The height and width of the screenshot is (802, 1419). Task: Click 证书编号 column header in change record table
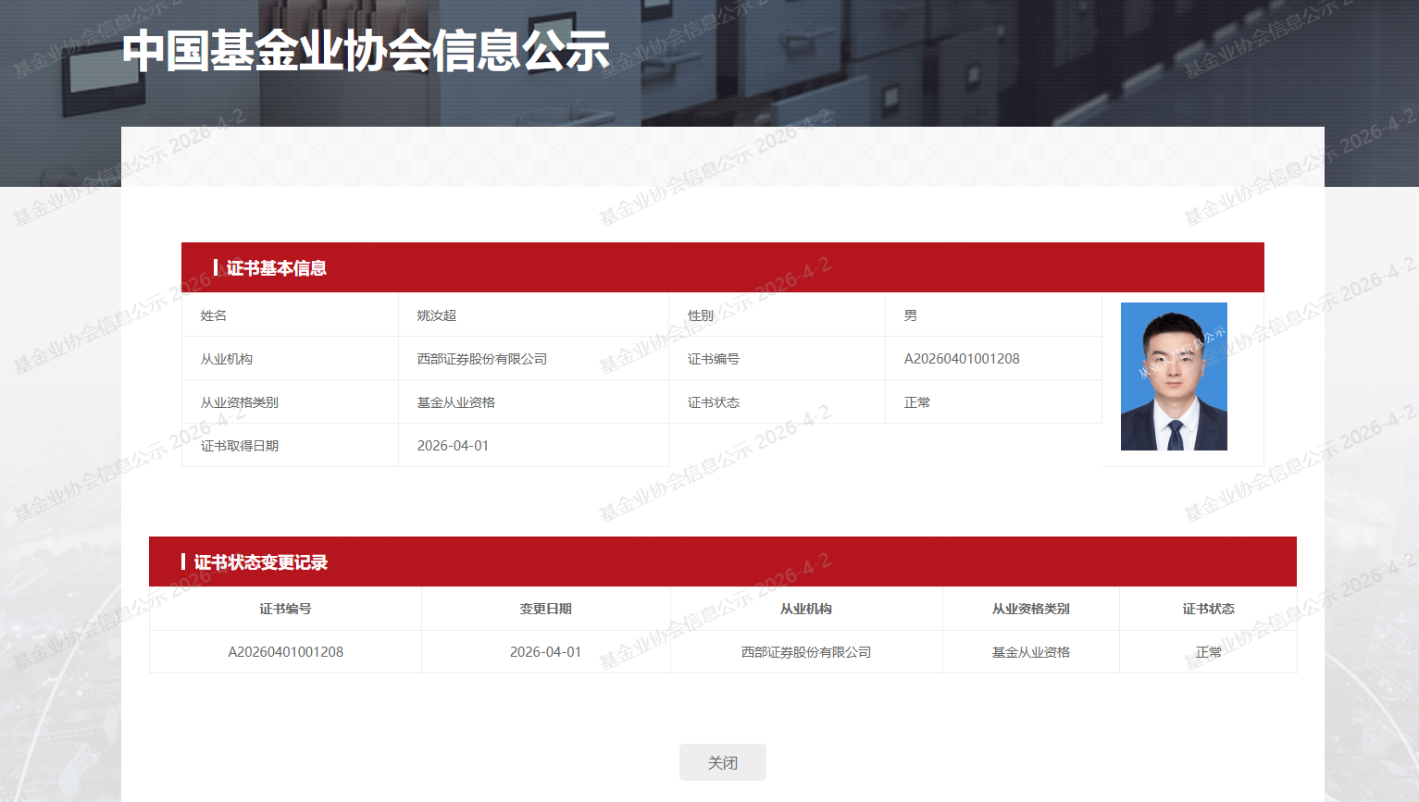[x=285, y=609]
